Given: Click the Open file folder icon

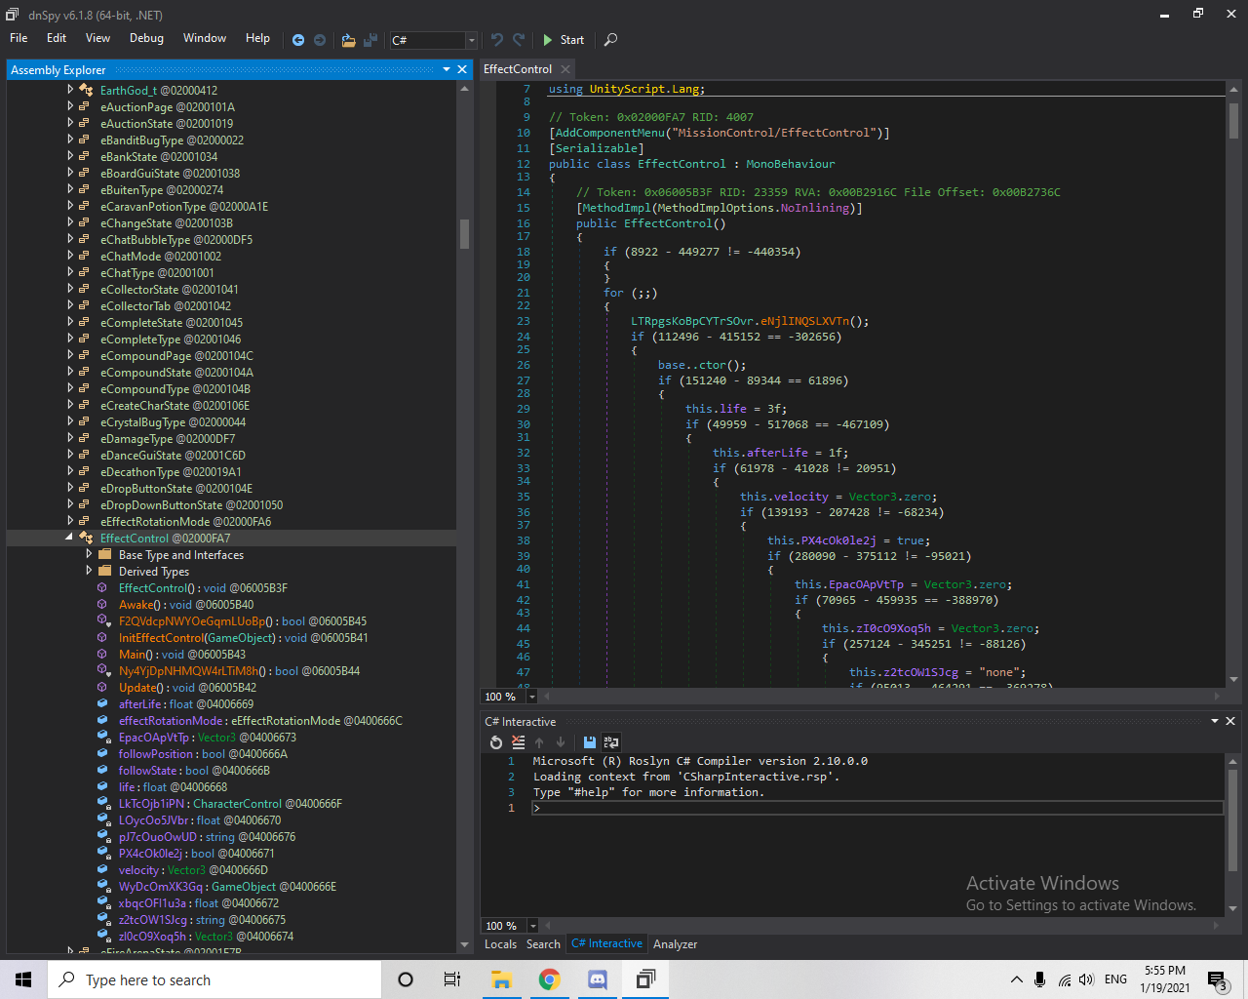Looking at the screenshot, I should 348,40.
